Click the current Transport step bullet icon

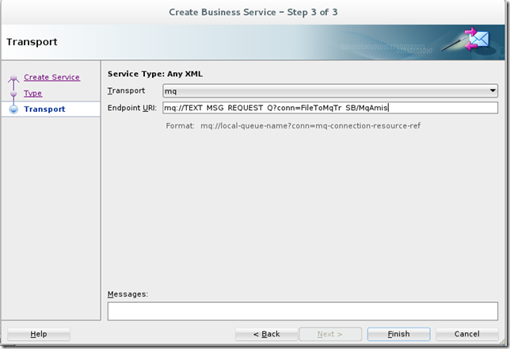(13, 109)
